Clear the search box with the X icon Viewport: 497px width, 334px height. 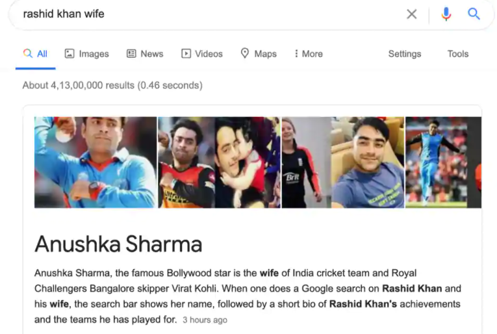[x=411, y=14]
